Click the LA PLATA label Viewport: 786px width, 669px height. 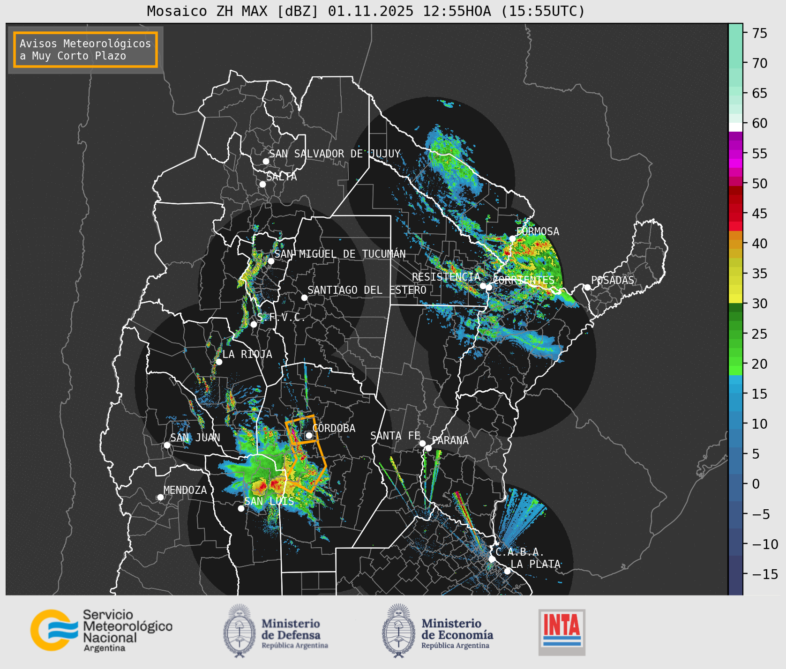pos(536,564)
